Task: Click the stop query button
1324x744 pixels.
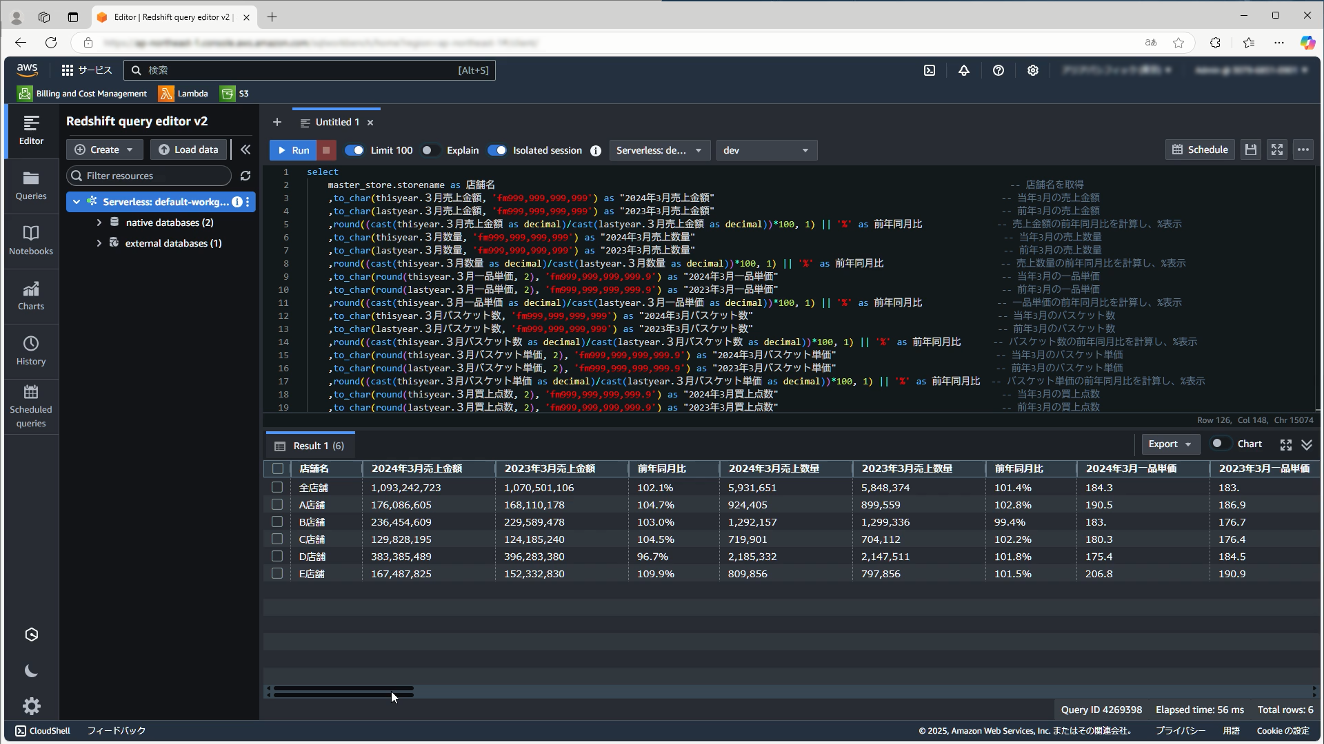Action: pyautogui.click(x=326, y=150)
